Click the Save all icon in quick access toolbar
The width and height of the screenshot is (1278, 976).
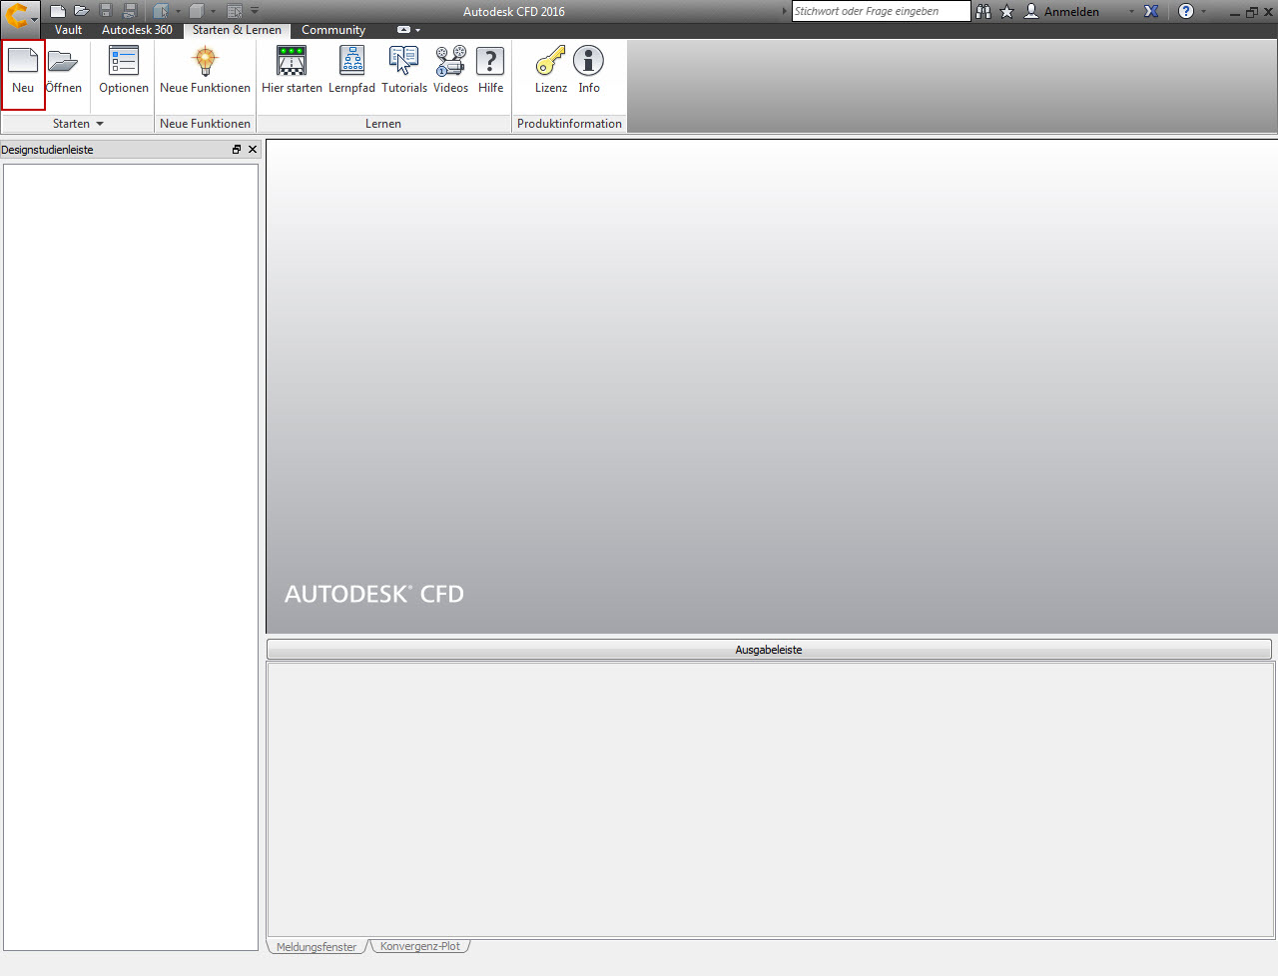pos(130,11)
